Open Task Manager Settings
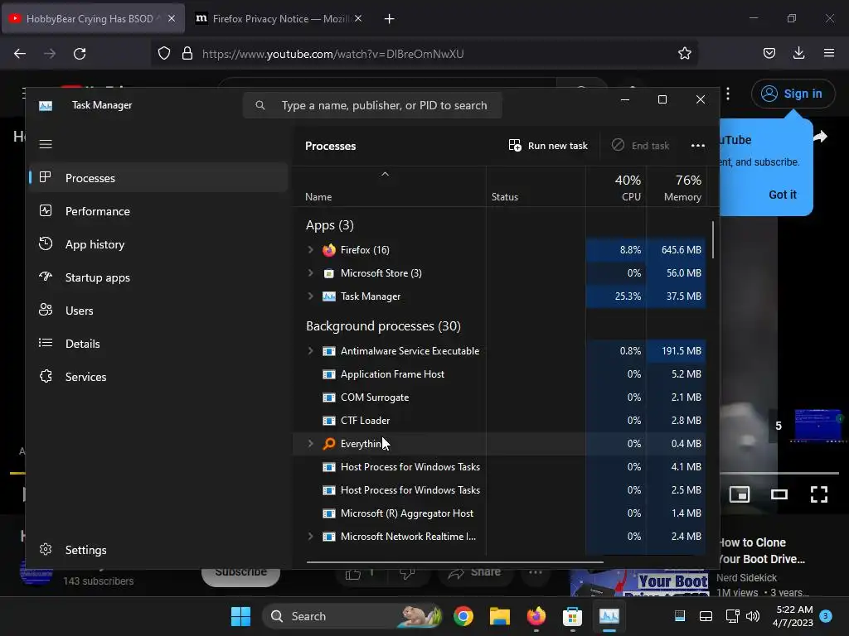Screen dimensions: 849x636 [158, 550]
